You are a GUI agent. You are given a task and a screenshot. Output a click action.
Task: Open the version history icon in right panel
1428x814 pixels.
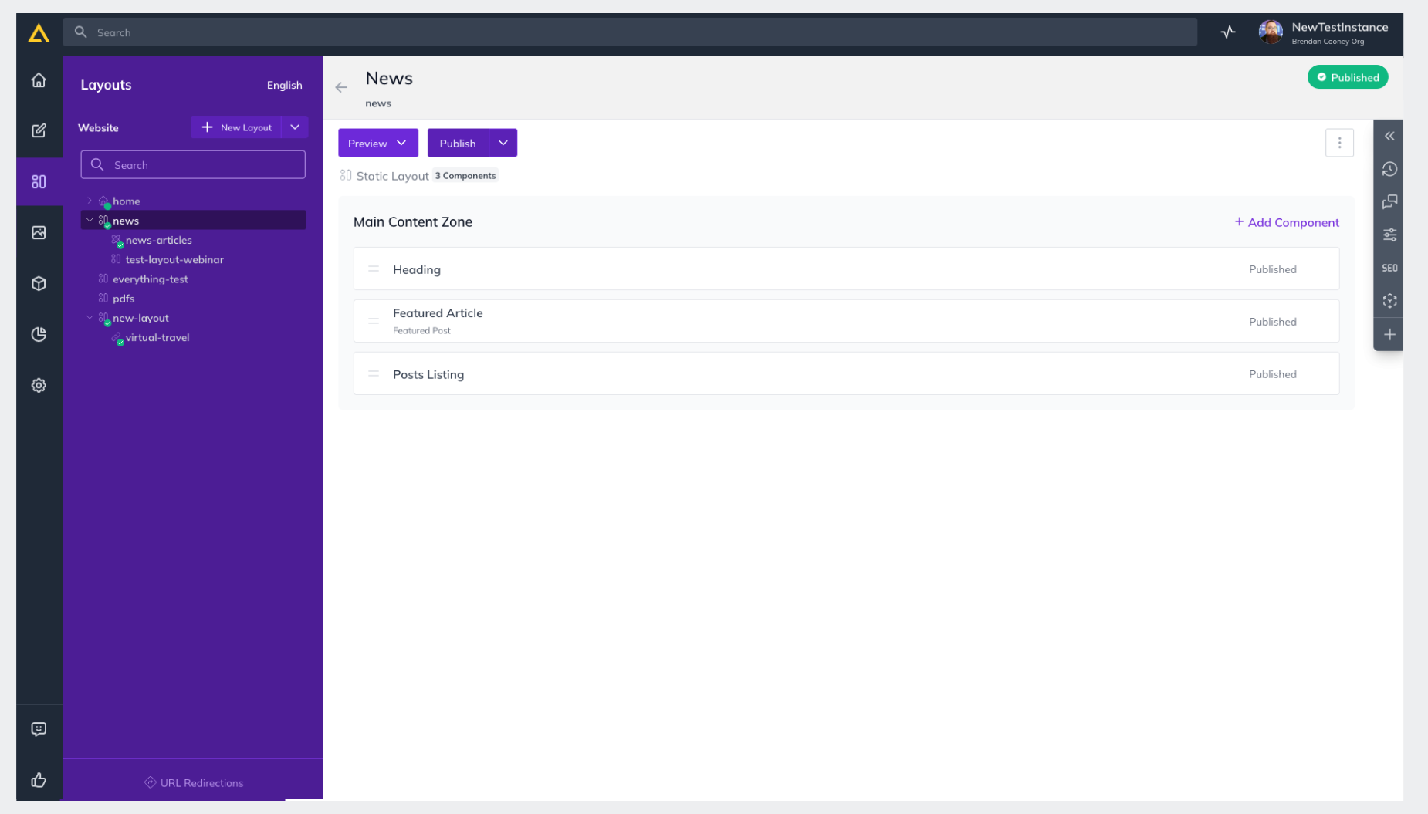tap(1389, 169)
